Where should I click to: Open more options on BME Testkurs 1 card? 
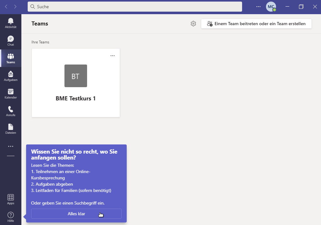113,56
